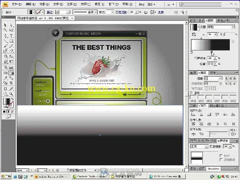Expand the gradient swatch preset arrow
Screen dimensions: 240x180
[198, 27]
